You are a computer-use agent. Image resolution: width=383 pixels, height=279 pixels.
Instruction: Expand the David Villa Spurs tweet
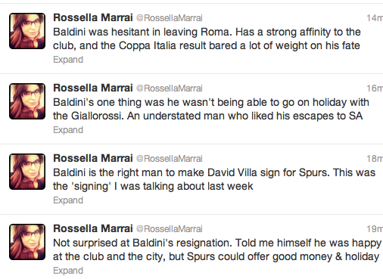(x=68, y=200)
